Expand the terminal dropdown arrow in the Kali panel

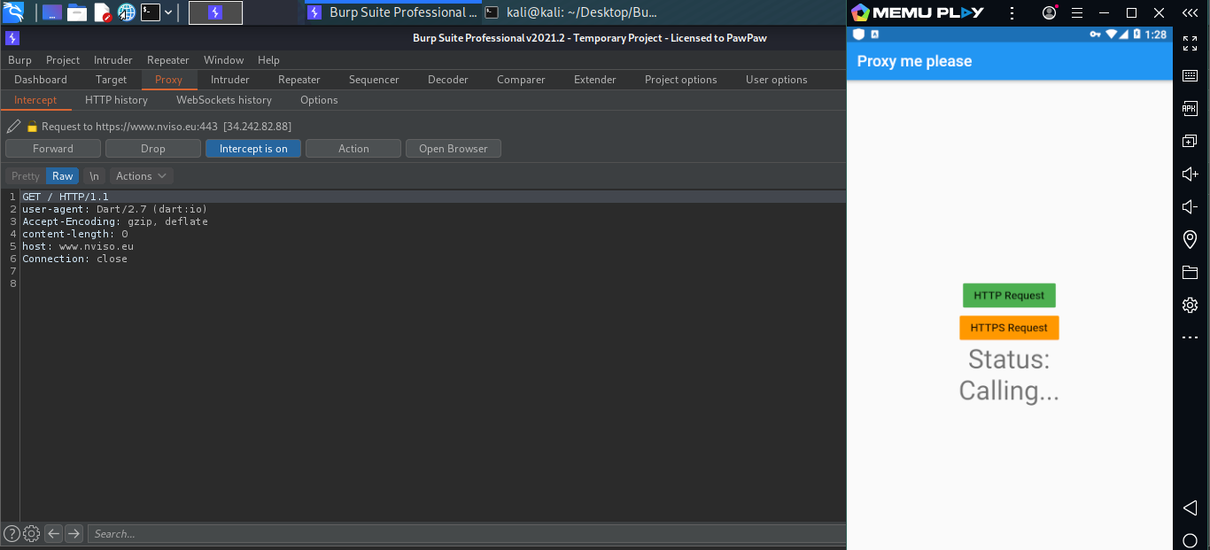coord(168,12)
